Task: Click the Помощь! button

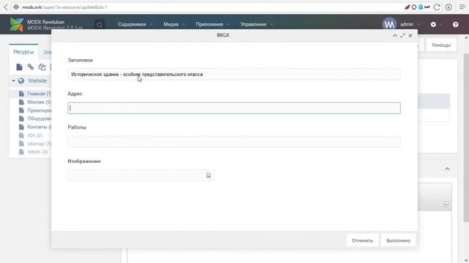Action: (441, 45)
